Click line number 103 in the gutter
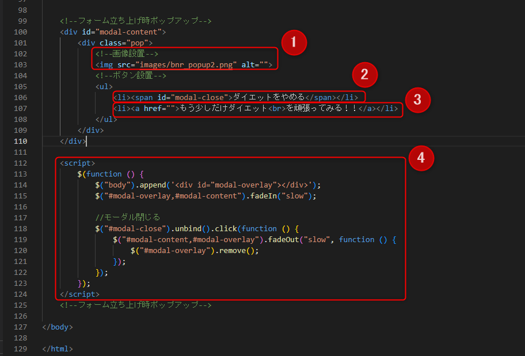 click(x=20, y=64)
